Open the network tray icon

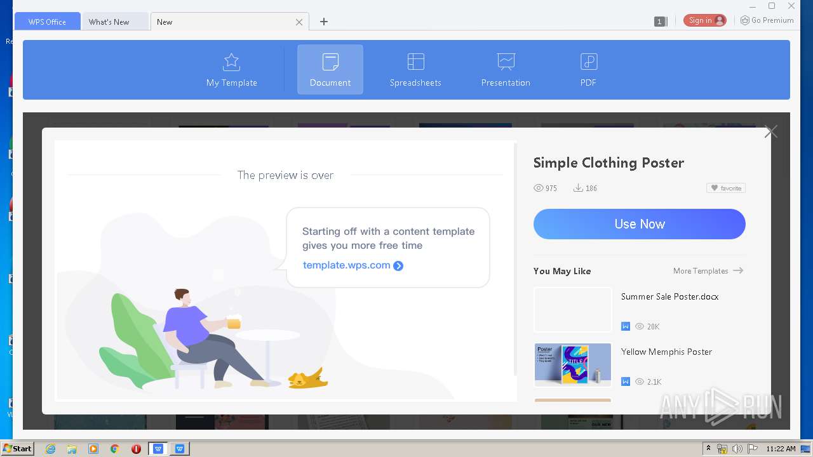click(x=722, y=449)
